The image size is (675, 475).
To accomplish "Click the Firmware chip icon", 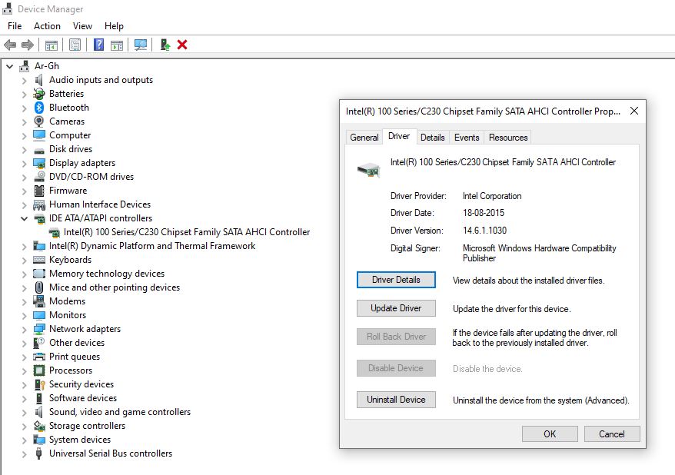I will [x=39, y=191].
